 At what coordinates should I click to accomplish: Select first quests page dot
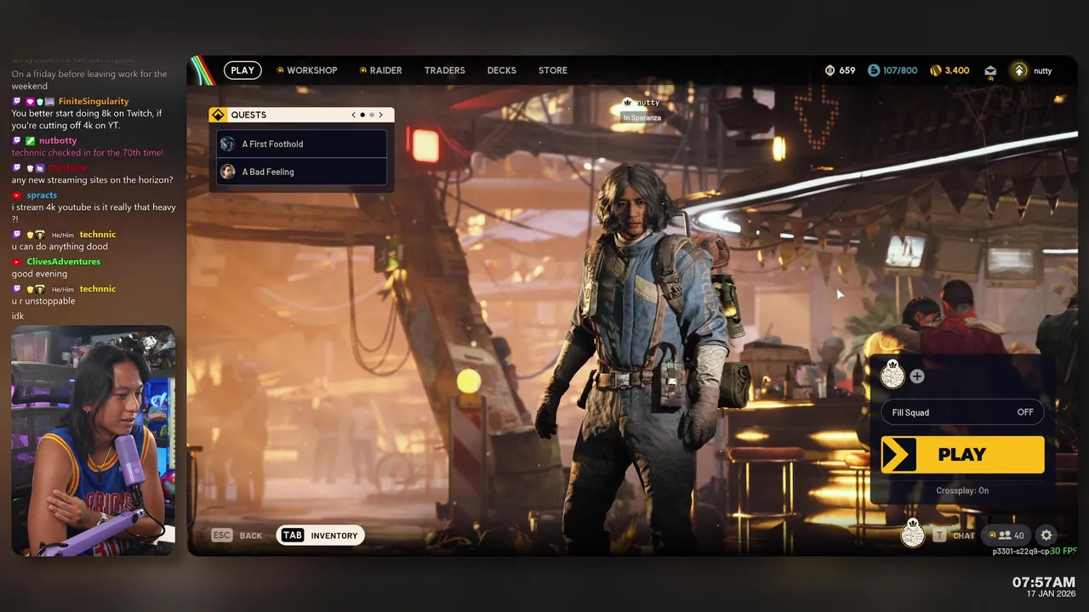(x=362, y=115)
